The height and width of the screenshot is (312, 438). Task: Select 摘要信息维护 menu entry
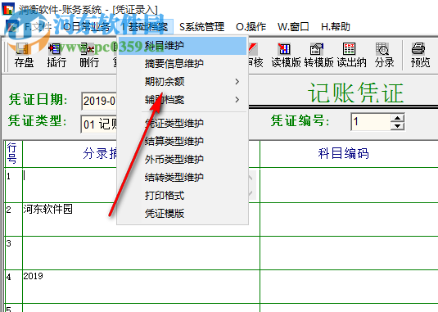coord(182,64)
